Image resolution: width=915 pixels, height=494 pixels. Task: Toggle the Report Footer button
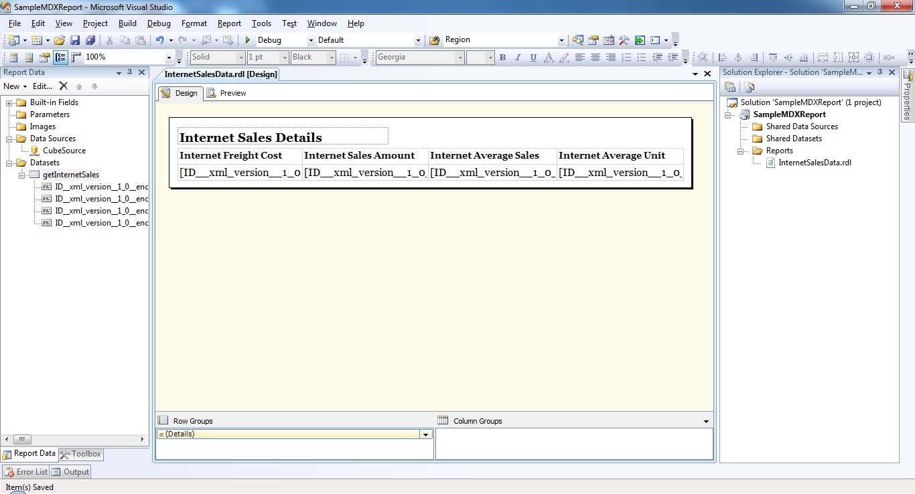click(x=29, y=58)
